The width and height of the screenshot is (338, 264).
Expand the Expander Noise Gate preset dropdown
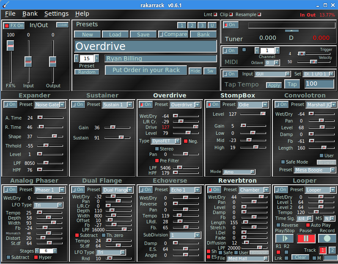50,105
